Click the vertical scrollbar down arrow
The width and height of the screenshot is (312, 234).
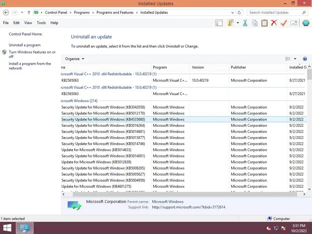pos(309,189)
